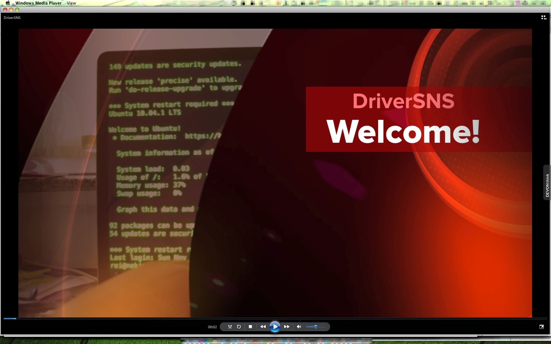Zoom the media player window
The image size is (551, 344).
17,10
